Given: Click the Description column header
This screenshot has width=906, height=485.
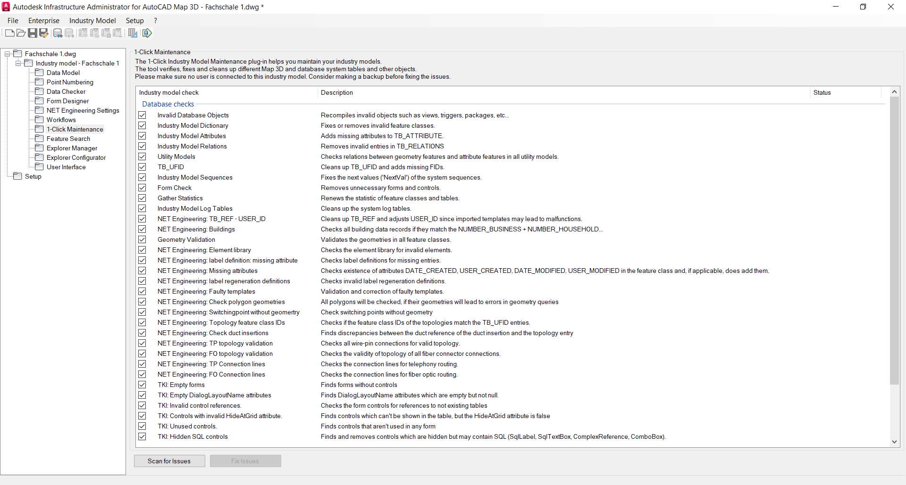Looking at the screenshot, I should (x=564, y=92).
